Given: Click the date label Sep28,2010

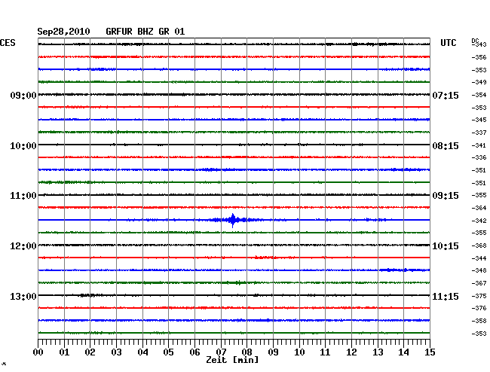Looking at the screenshot, I should point(63,32).
